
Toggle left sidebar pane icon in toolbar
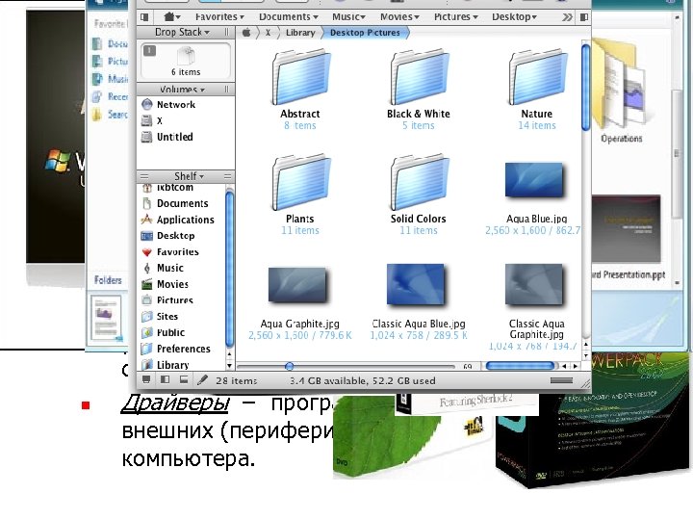click(144, 17)
